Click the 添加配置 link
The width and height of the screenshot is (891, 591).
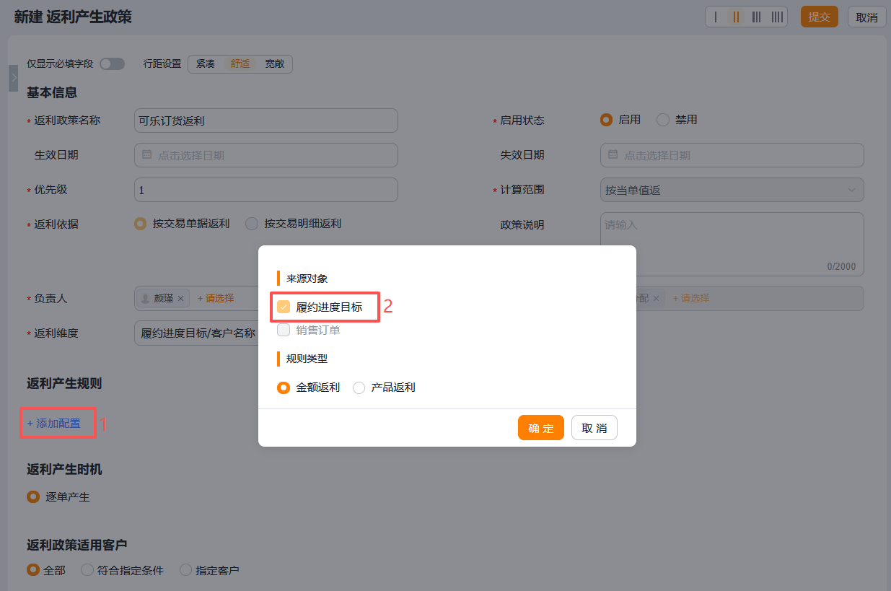(54, 423)
